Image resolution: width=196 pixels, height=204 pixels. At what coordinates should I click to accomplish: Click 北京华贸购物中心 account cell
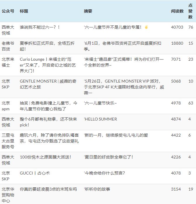(8, 195)
